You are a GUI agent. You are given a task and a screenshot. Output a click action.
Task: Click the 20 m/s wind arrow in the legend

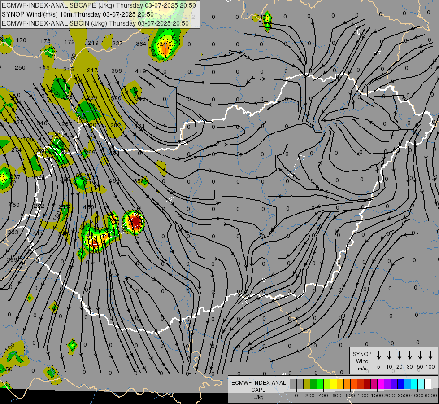click(400, 355)
